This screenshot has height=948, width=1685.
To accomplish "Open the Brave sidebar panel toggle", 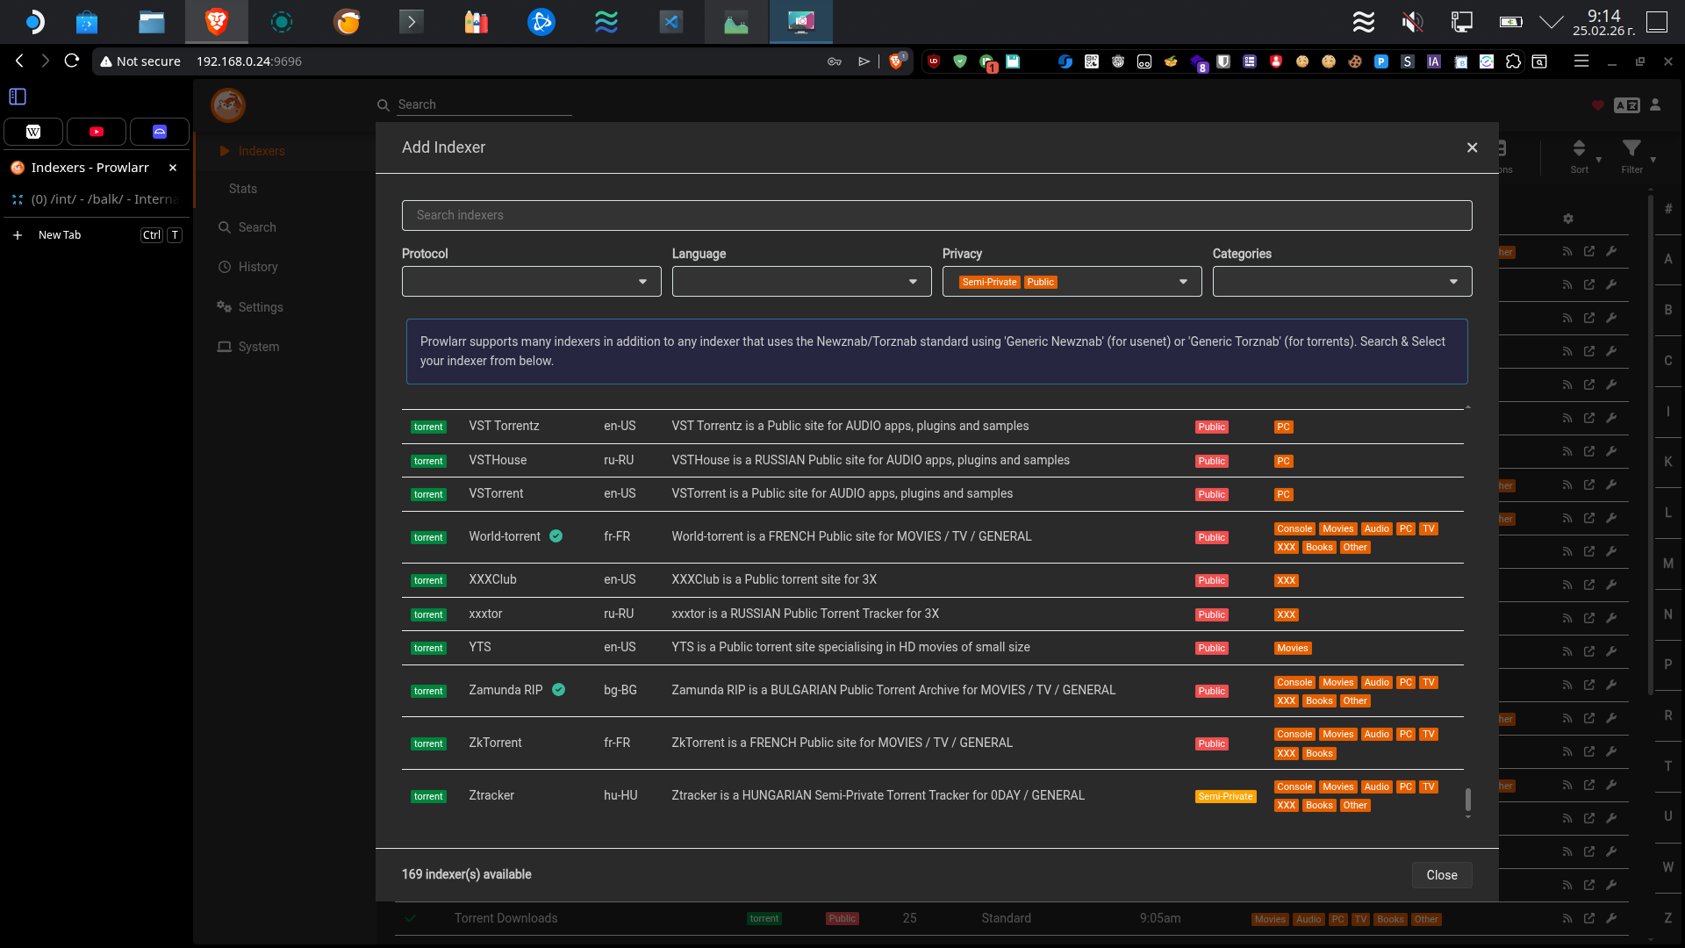I will (18, 97).
